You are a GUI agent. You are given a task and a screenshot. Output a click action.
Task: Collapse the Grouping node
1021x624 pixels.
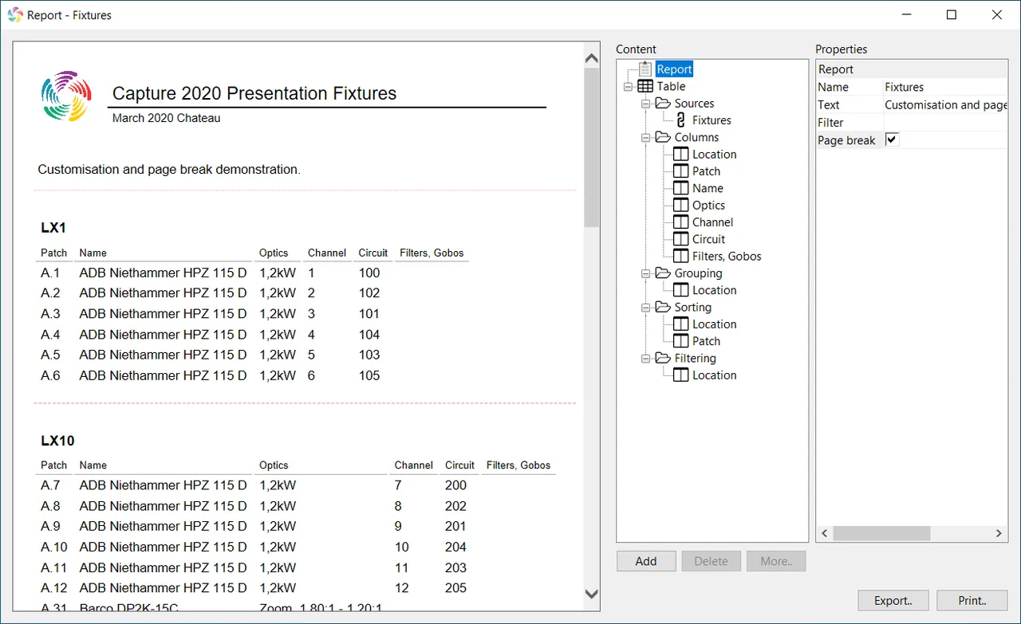coord(645,273)
